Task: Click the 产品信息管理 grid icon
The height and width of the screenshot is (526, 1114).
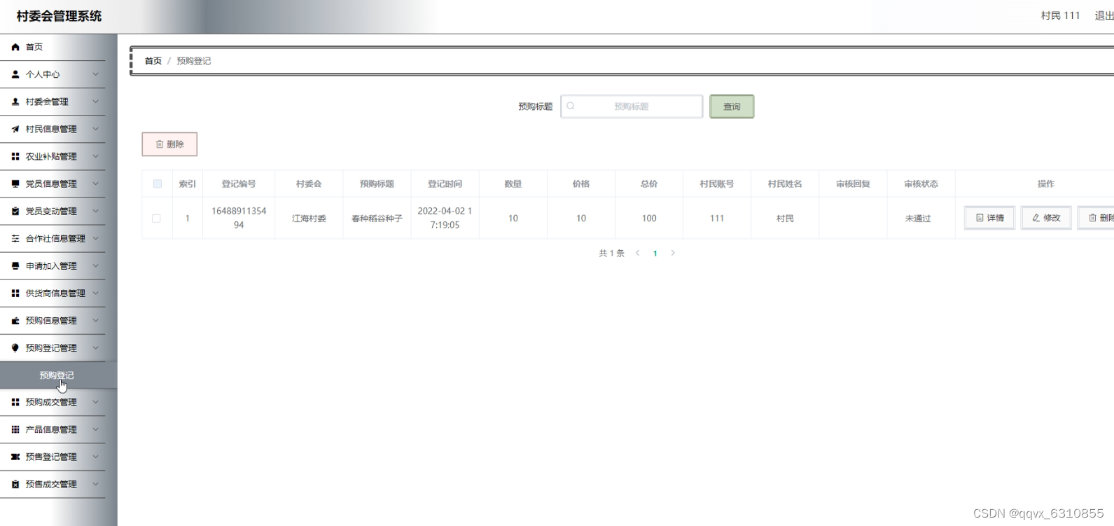Action: 15,429
